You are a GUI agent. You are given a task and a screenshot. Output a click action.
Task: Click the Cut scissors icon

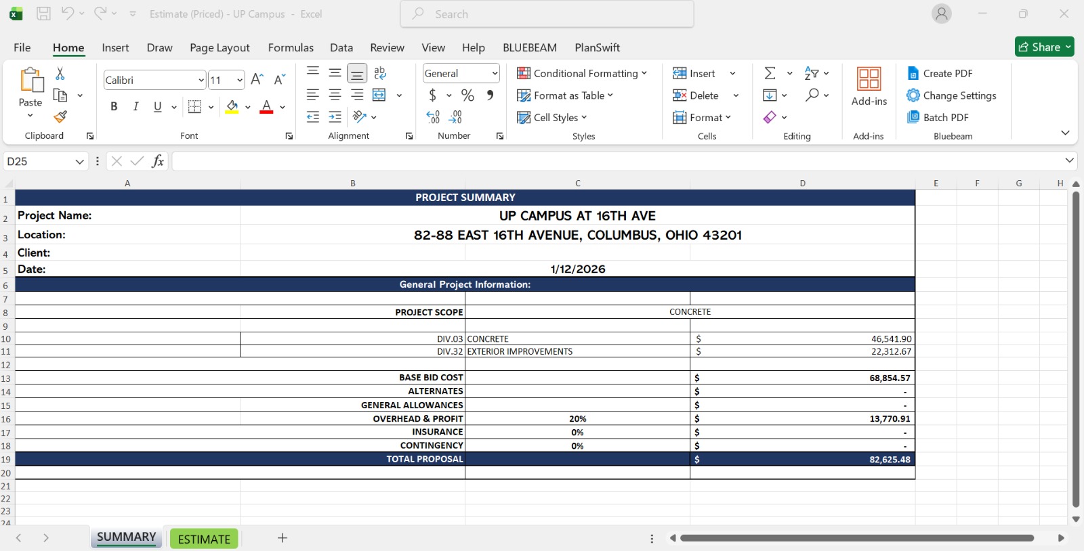click(x=60, y=74)
